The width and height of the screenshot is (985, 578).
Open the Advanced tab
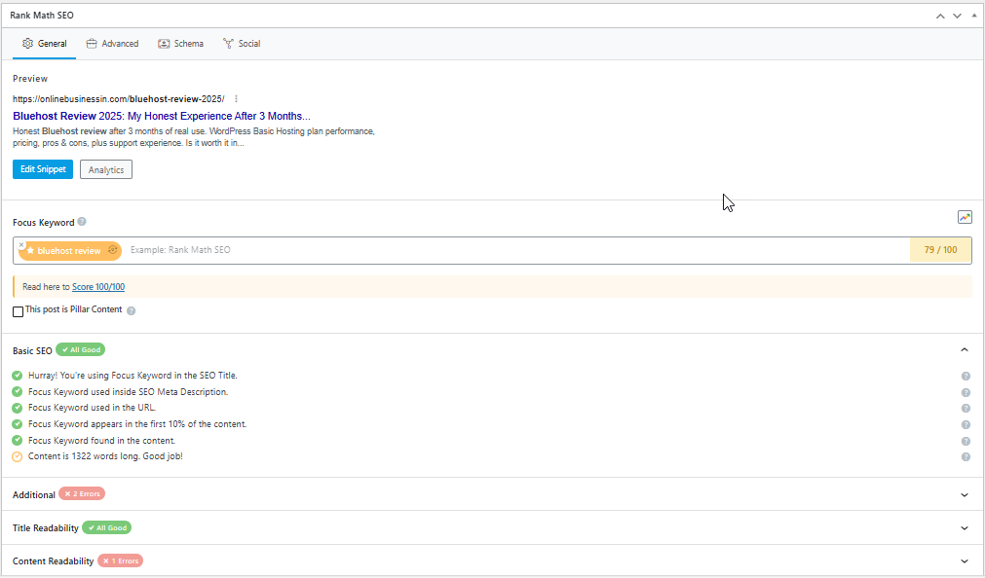point(112,44)
